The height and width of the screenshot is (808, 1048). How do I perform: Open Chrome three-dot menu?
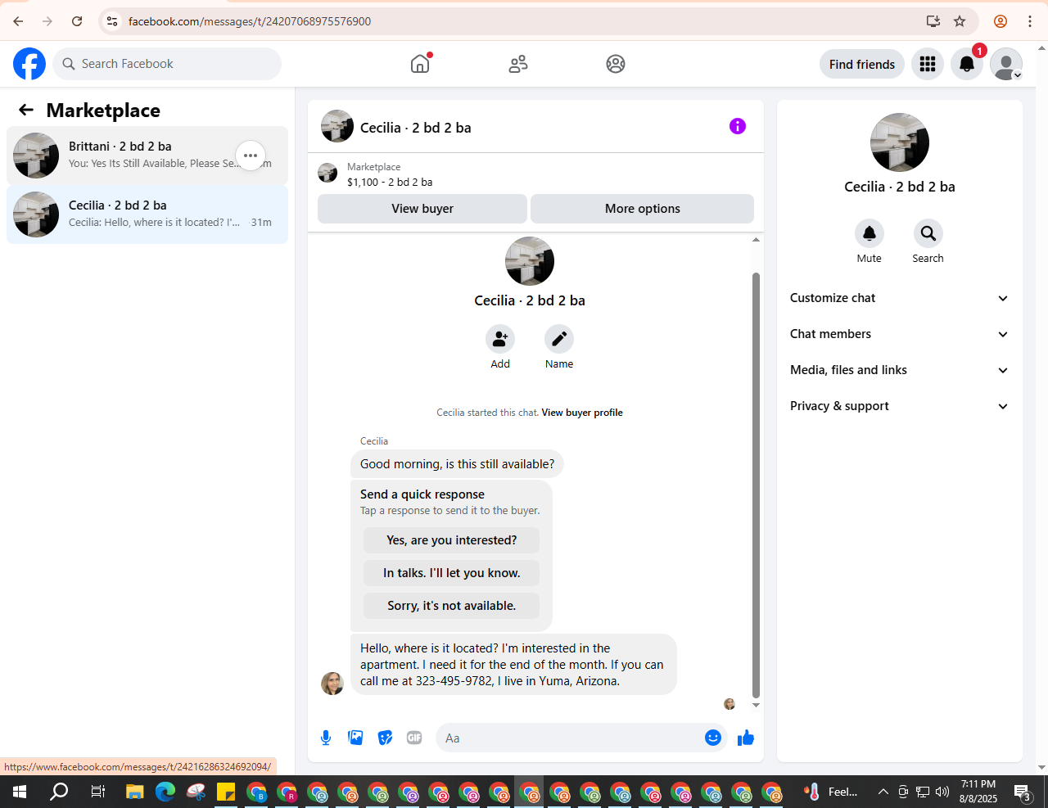pyautogui.click(x=1030, y=21)
